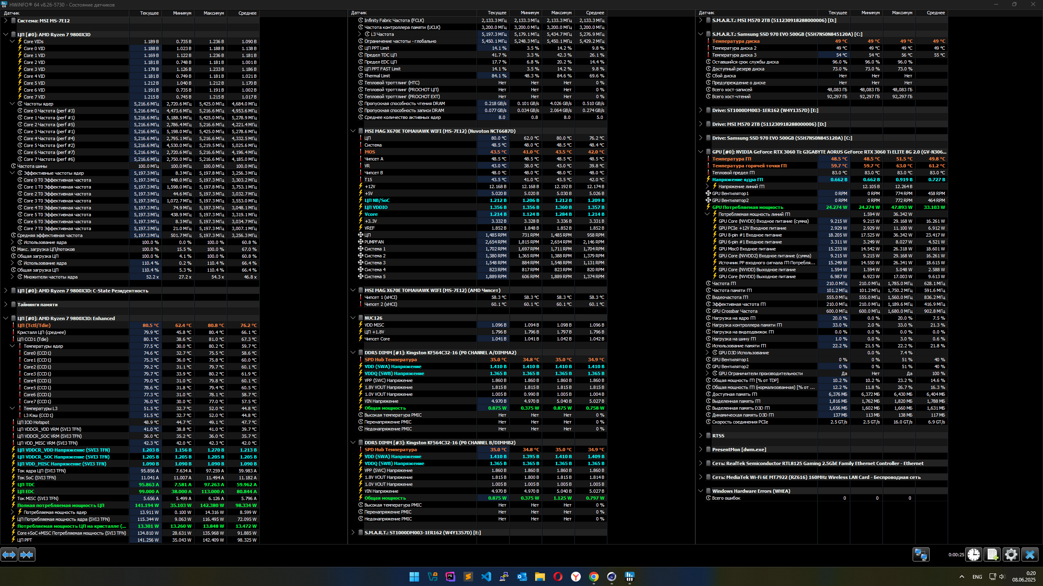Open the remote network monitoring icon
Viewport: 1043px width, 586px height.
coord(921,554)
